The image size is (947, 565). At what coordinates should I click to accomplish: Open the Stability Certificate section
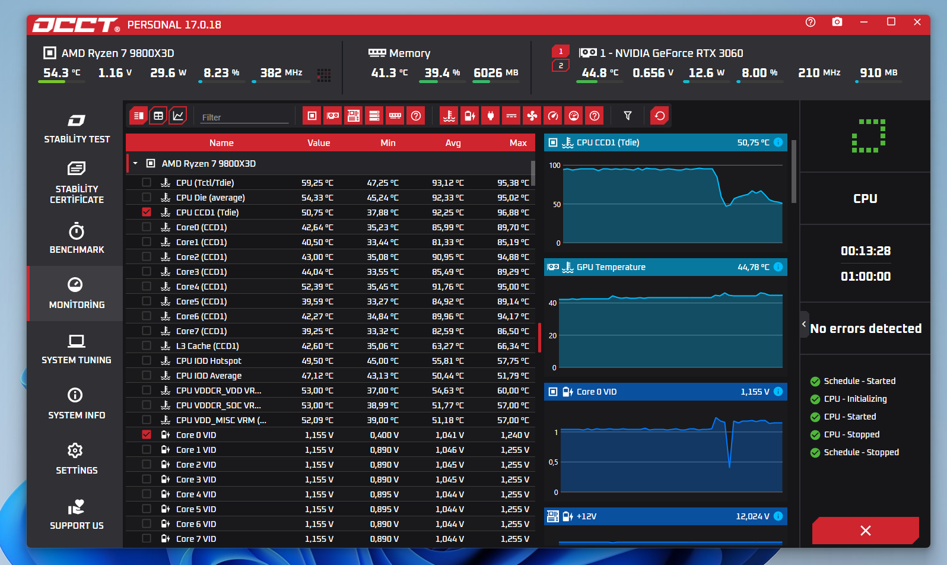point(77,183)
